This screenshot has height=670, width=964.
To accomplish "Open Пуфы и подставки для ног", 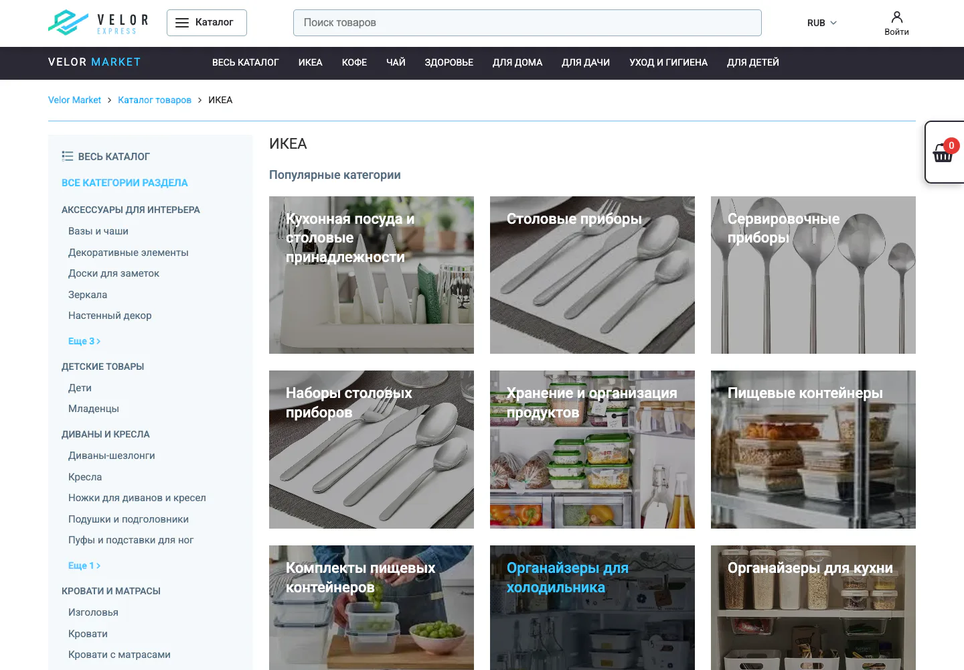I will point(131,540).
